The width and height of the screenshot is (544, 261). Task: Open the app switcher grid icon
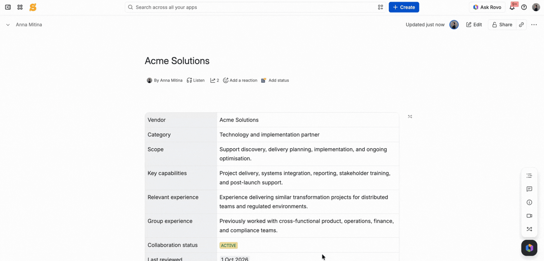[20, 7]
